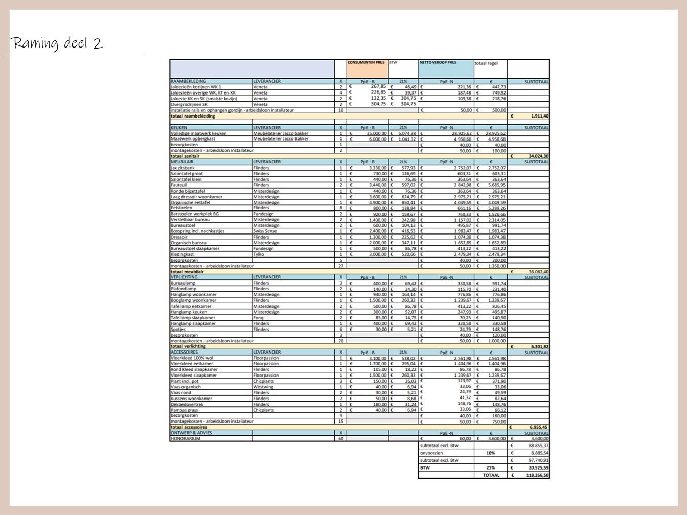The height and width of the screenshot is (515, 687).
Task: Select the "Tylko" supplier cell
Action: 293,254
